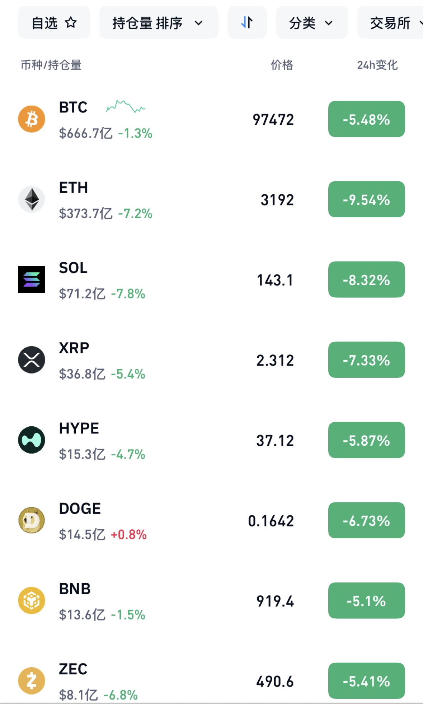This screenshot has width=423, height=706.
Task: Toggle the sort direction arrows button
Action: (x=247, y=23)
